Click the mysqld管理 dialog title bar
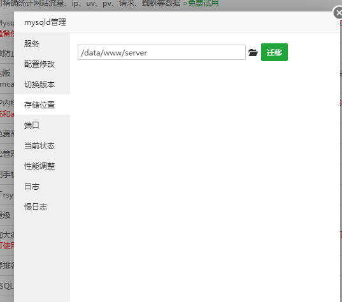This screenshot has width=342, height=302. coord(177,22)
